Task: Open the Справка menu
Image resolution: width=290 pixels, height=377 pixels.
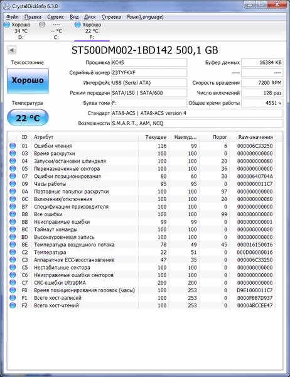Action: [x=111, y=17]
